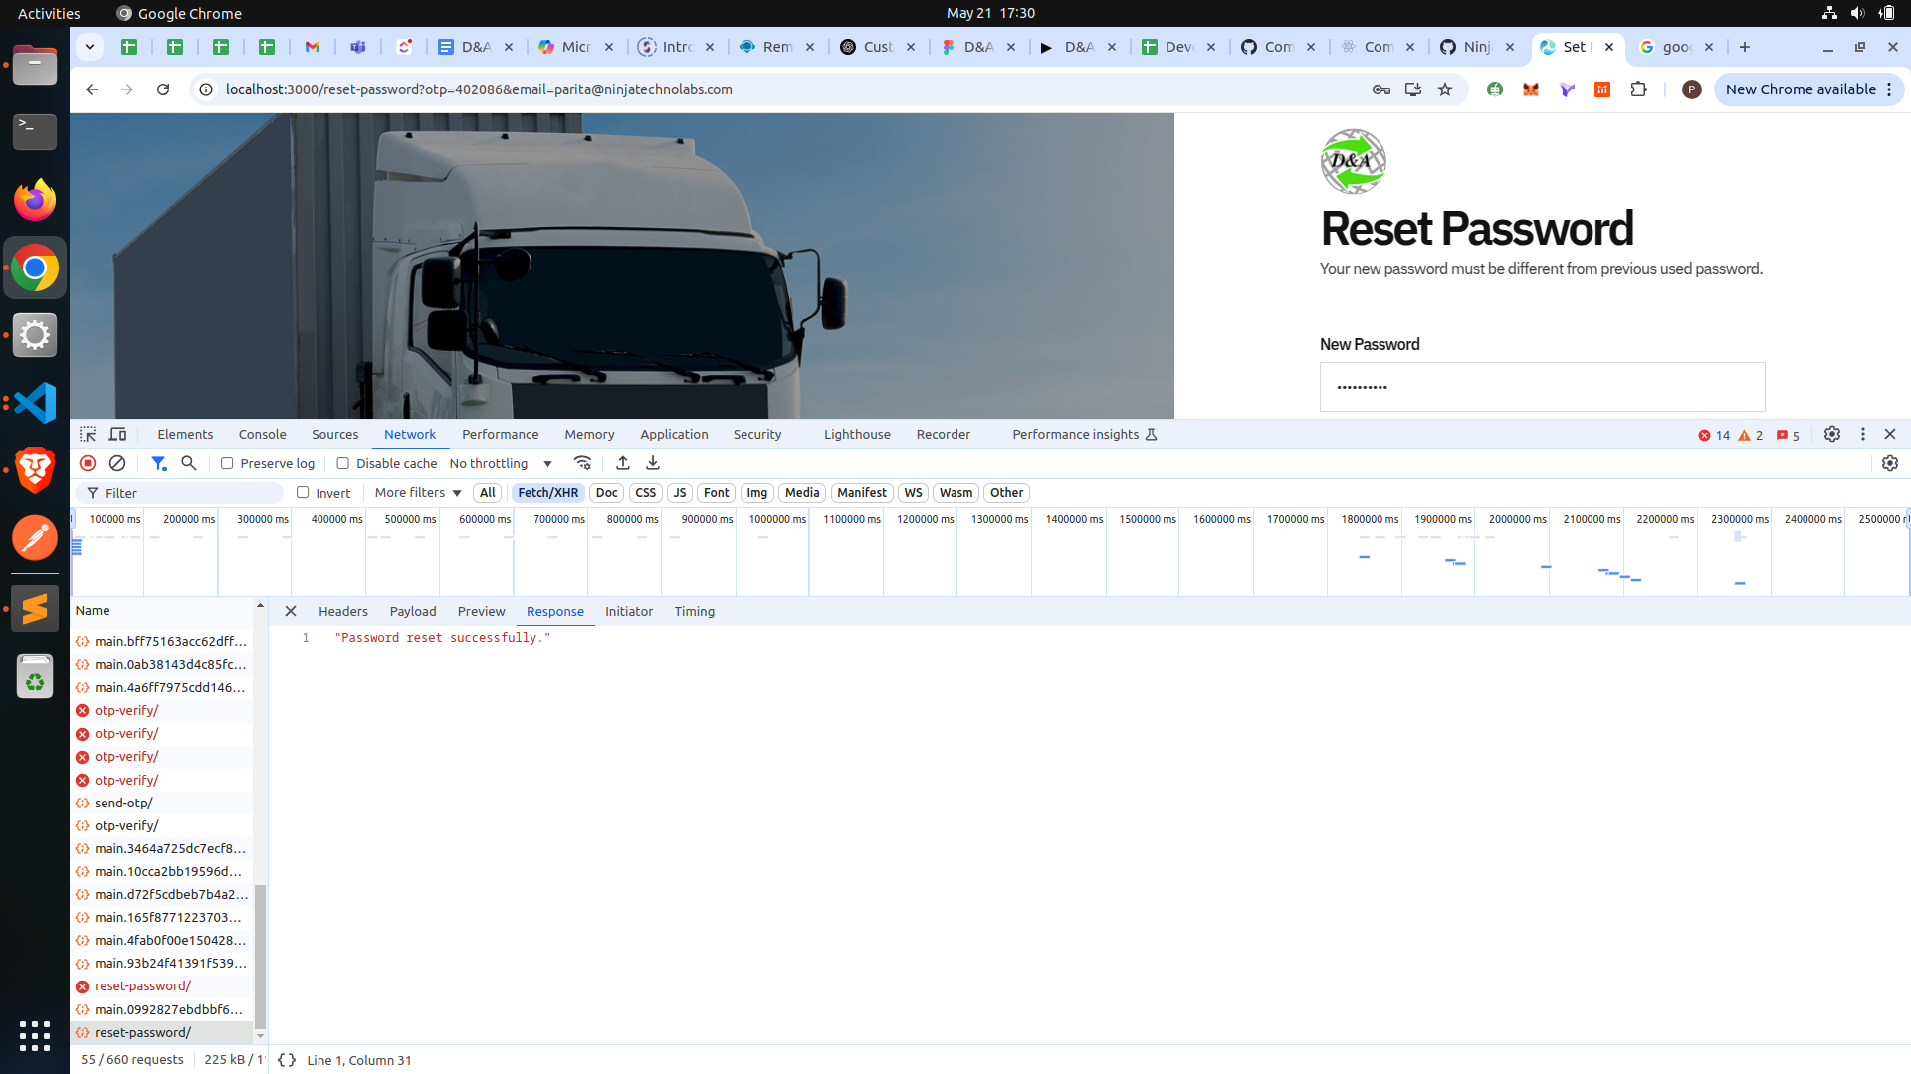Click the inspect element picker icon
The height and width of the screenshot is (1074, 1911).
[x=88, y=434]
